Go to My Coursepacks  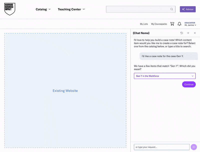point(159,24)
